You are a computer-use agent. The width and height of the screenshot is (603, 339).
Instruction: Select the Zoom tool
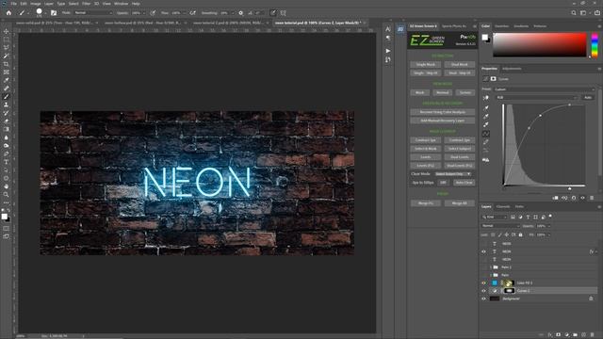[x=7, y=195]
